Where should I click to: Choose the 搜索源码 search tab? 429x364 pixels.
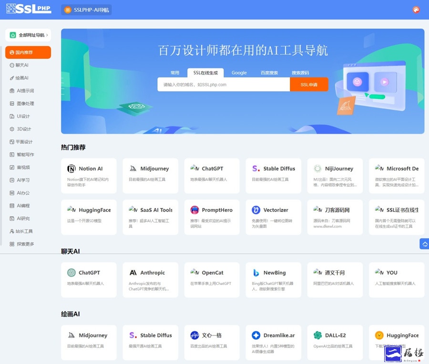pos(300,73)
